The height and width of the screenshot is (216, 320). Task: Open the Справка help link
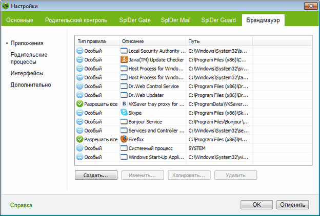click(x=21, y=205)
